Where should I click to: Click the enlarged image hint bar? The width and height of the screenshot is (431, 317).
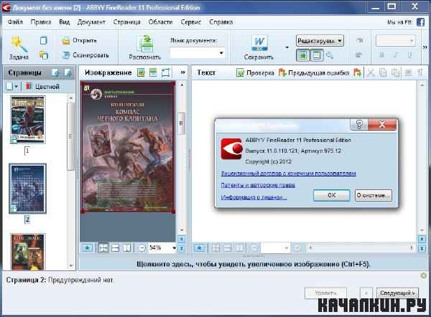coord(253,264)
